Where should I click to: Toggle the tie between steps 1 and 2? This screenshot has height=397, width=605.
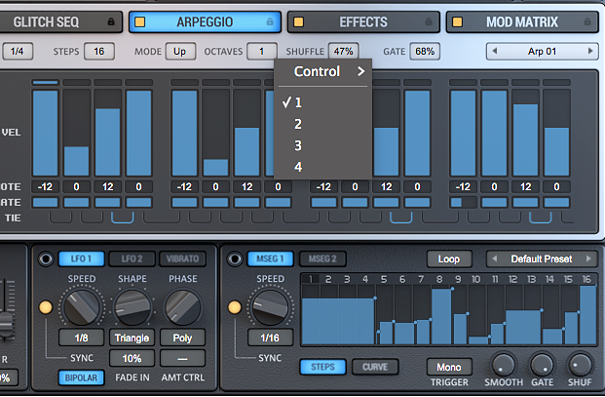tap(60, 218)
